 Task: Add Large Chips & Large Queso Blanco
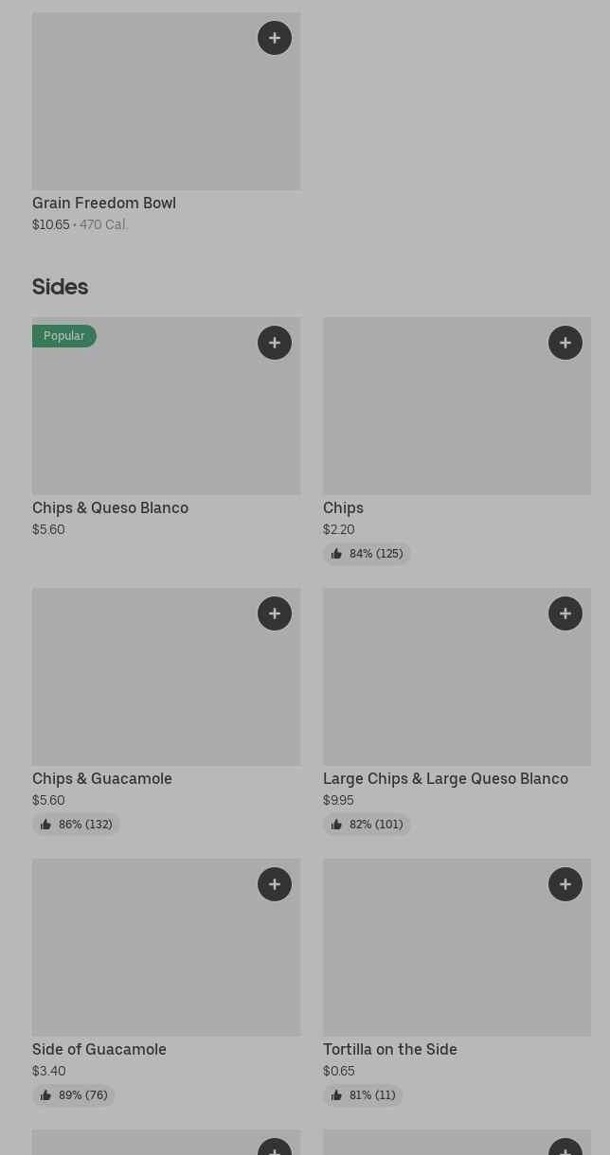pyautogui.click(x=565, y=613)
